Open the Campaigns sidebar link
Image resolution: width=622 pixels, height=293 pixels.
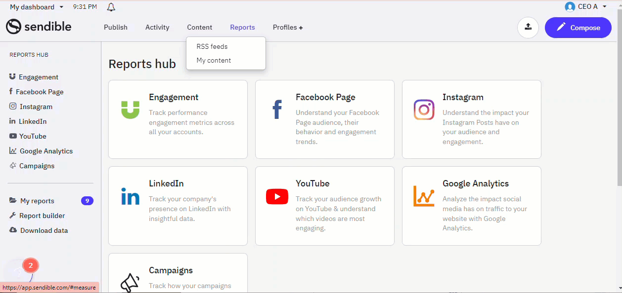(x=37, y=166)
